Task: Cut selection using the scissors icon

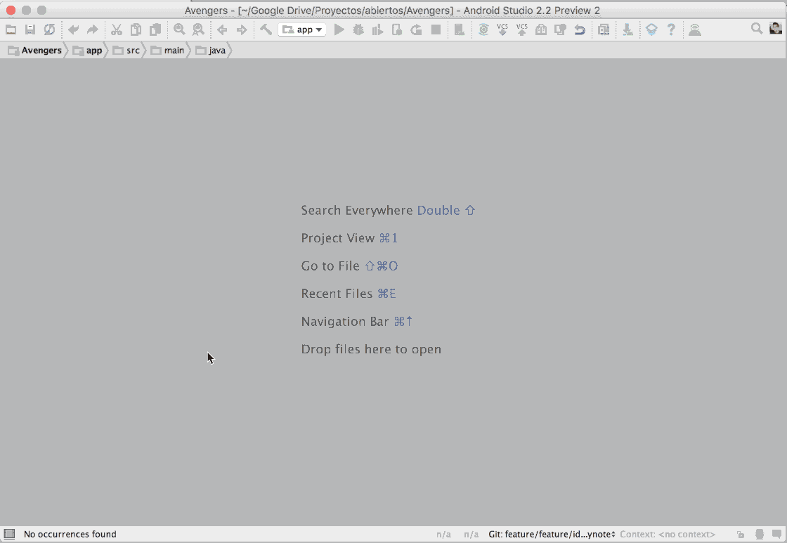Action: [x=117, y=30]
